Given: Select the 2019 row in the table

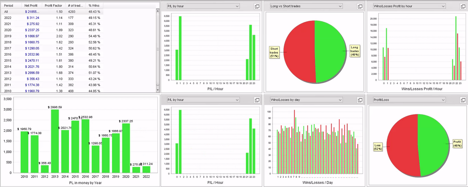Looking at the screenshot, I should pyautogui.click(x=52, y=36).
